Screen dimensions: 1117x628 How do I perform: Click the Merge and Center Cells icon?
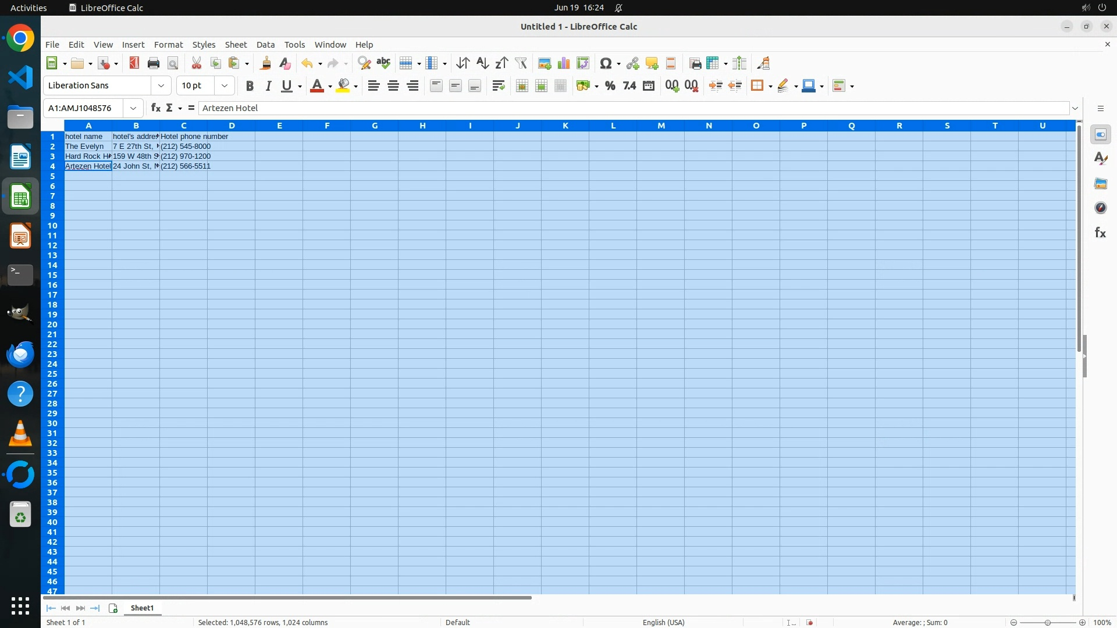(522, 86)
